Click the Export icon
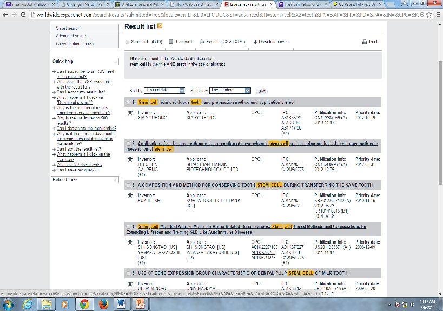Image resolution: width=443 pixels, height=311 pixels. pos(202,42)
